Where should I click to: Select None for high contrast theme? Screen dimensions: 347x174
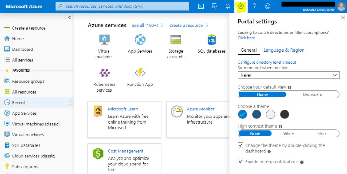(x=255, y=133)
